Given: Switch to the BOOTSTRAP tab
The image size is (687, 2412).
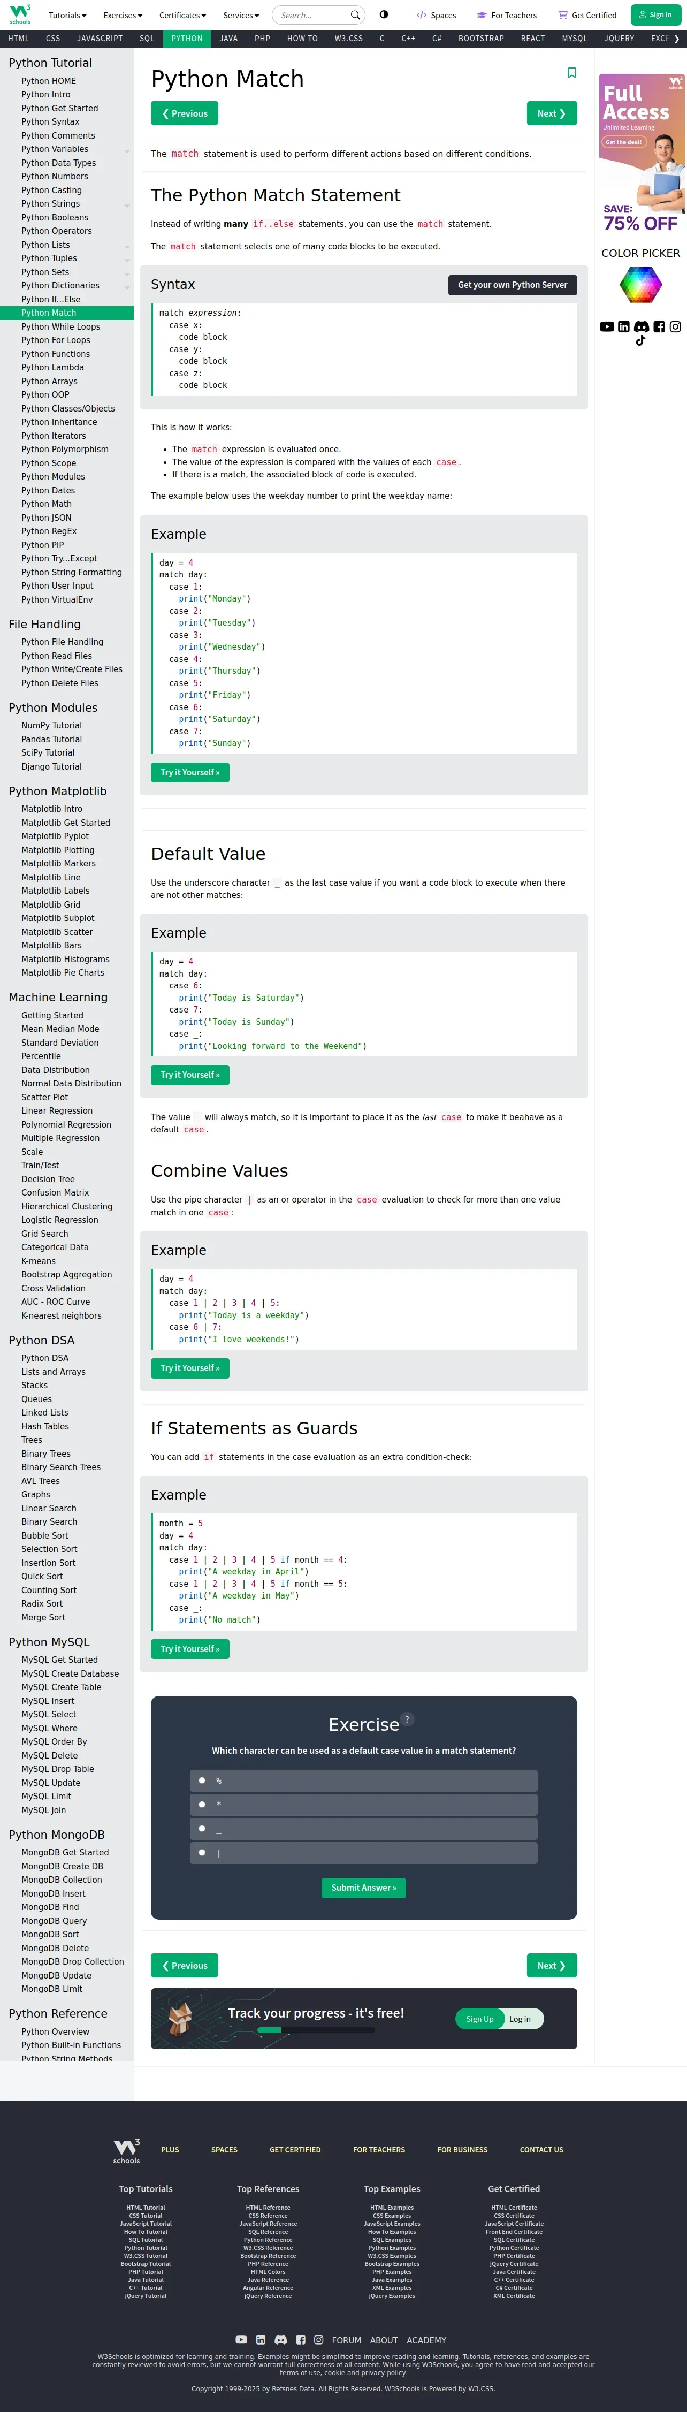Looking at the screenshot, I should click(x=481, y=39).
